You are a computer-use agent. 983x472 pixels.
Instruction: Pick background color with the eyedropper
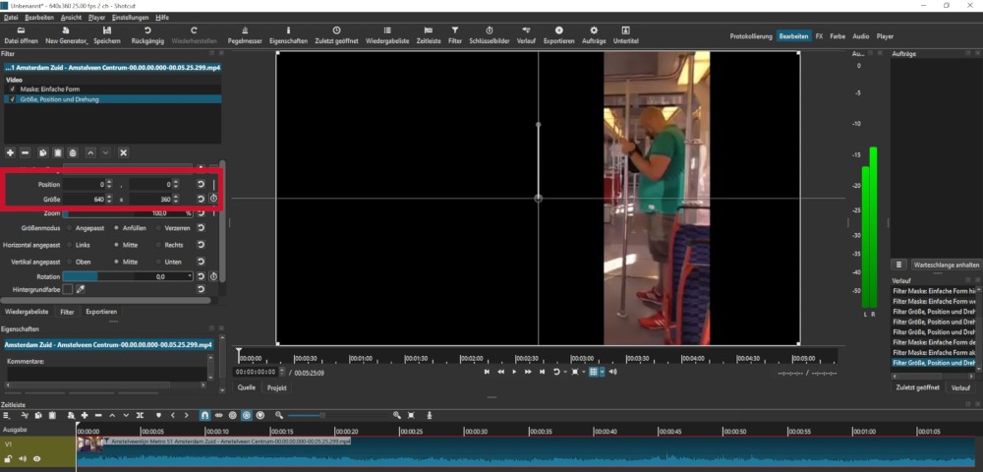click(x=81, y=290)
